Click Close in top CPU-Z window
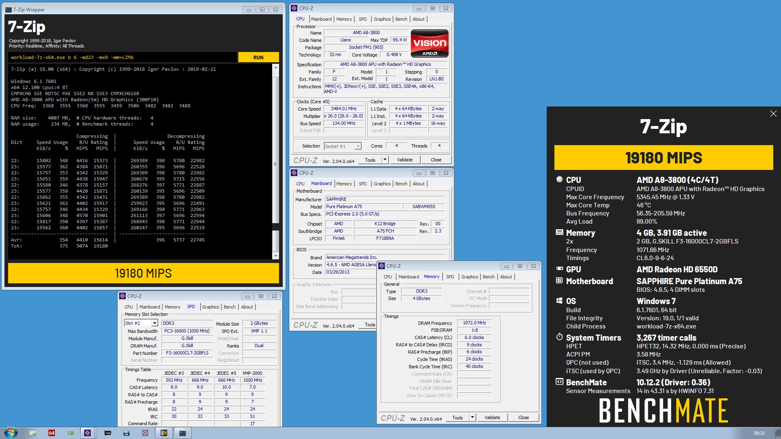This screenshot has height=439, width=781. [436, 160]
